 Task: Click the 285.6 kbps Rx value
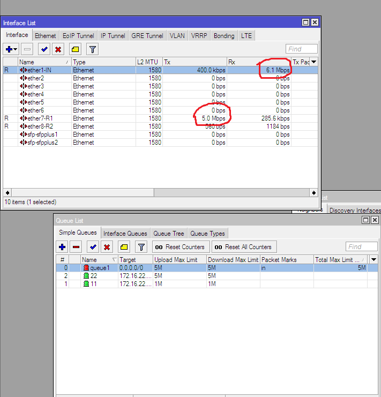[x=275, y=118]
